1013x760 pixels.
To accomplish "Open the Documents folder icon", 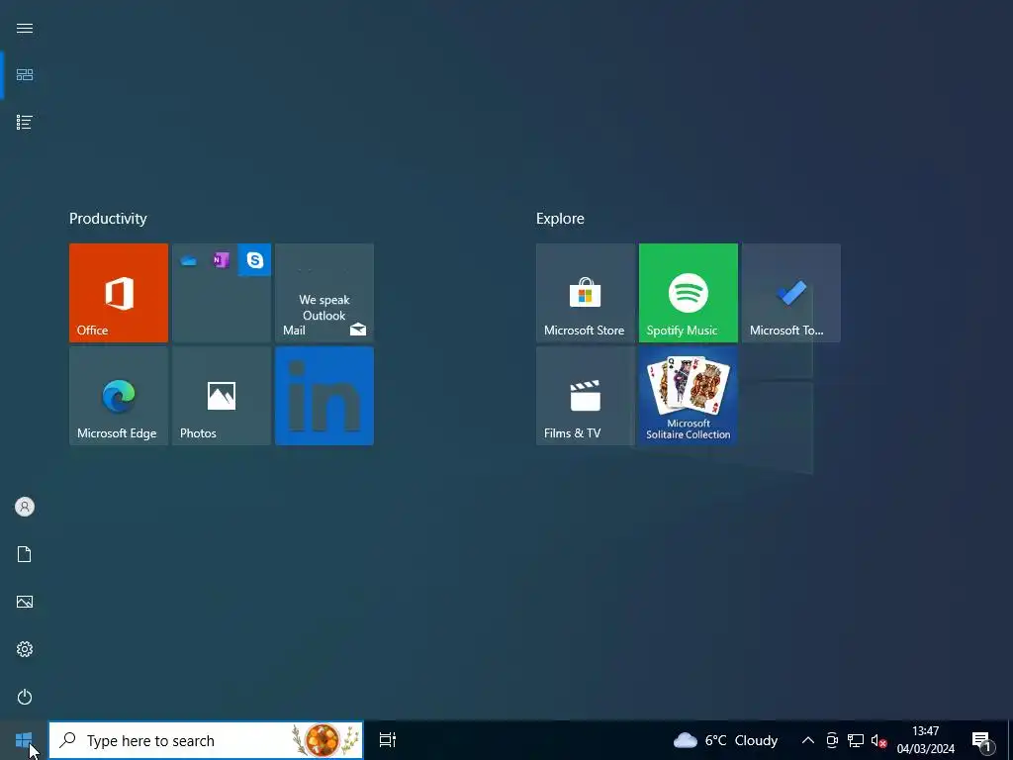I will 25,554.
